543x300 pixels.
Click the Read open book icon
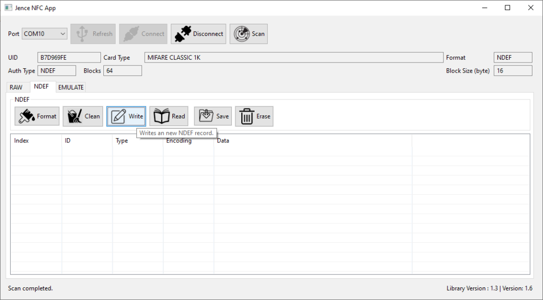click(x=161, y=116)
